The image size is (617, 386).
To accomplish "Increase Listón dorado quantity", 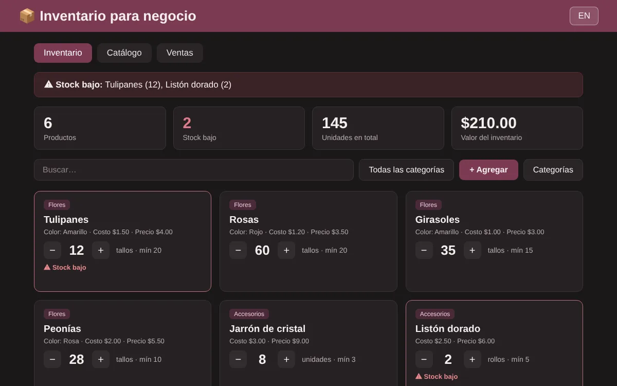I will [x=473, y=359].
